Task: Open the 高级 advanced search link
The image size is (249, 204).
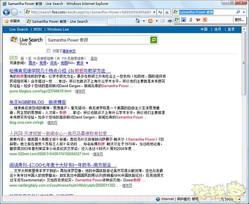Action: (94, 58)
